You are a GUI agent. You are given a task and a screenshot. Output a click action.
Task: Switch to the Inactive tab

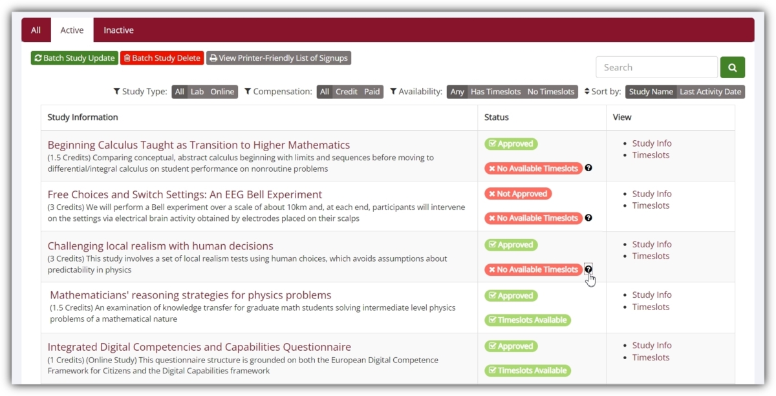[118, 30]
